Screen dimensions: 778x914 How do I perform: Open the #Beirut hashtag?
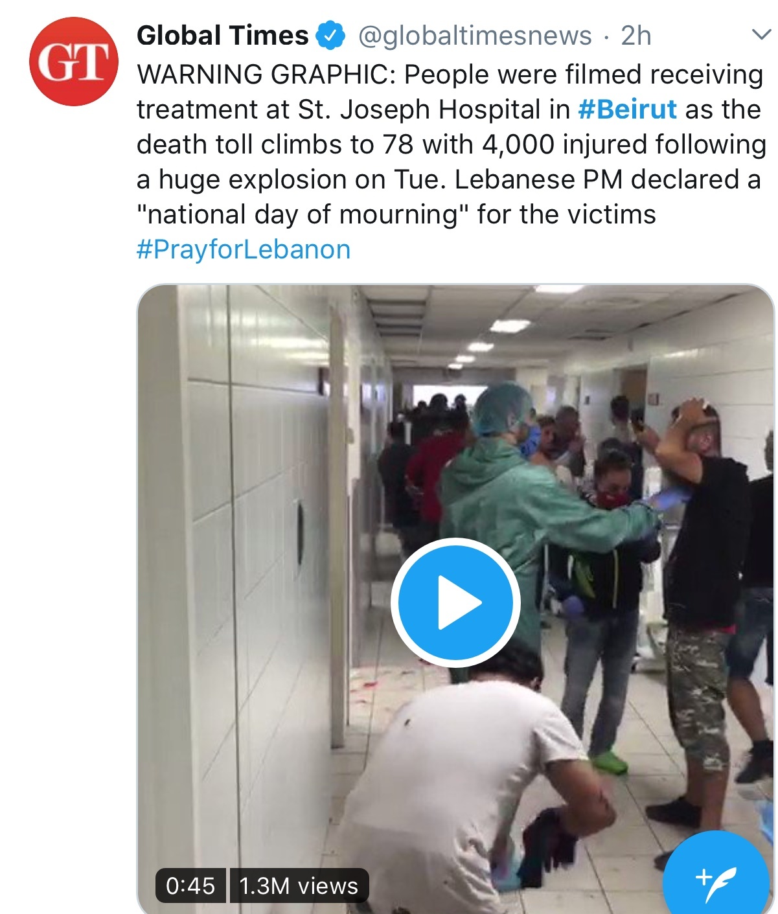click(627, 109)
